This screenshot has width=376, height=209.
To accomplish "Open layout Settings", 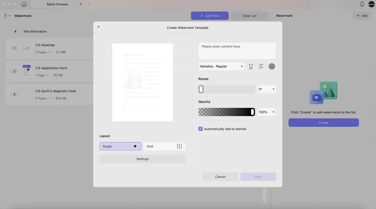I will (143, 159).
